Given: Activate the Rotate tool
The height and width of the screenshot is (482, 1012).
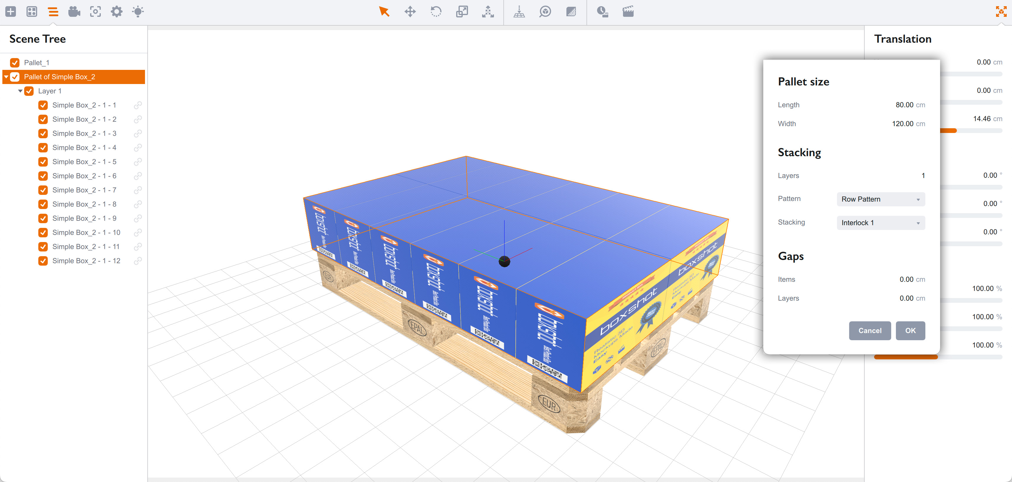Looking at the screenshot, I should pos(436,12).
